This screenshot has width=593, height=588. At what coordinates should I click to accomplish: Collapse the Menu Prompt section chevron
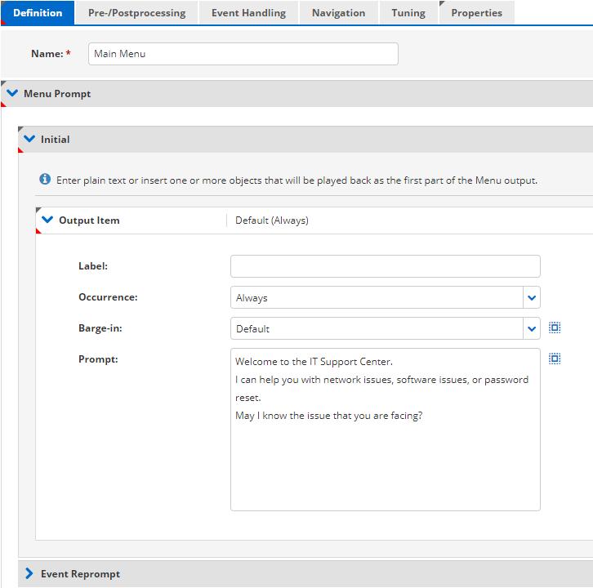pos(12,94)
